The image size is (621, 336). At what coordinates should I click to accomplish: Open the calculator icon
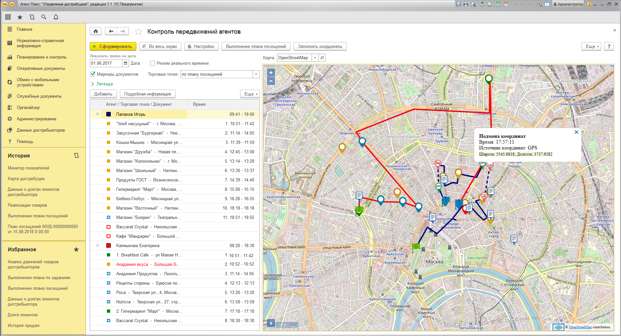pos(498,4)
